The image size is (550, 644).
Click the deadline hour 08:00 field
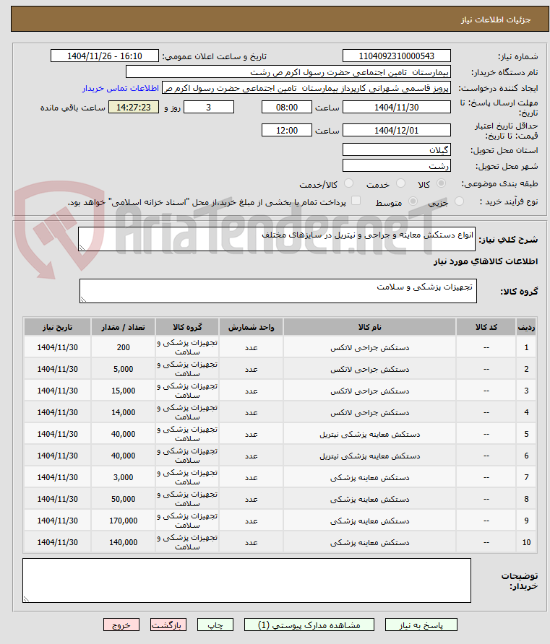(286, 107)
